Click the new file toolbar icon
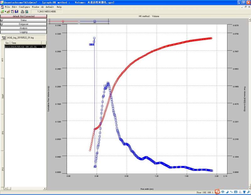Viewport: 251px width, 195px height. tap(2, 12)
